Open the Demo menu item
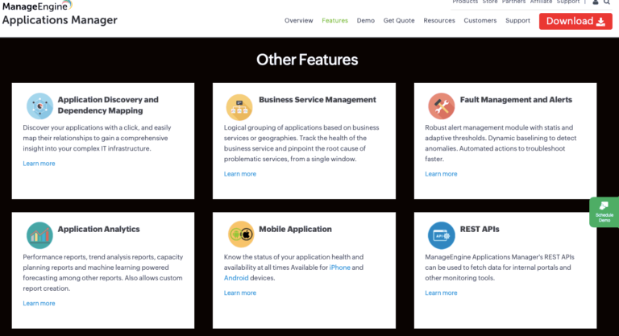 coord(366,20)
